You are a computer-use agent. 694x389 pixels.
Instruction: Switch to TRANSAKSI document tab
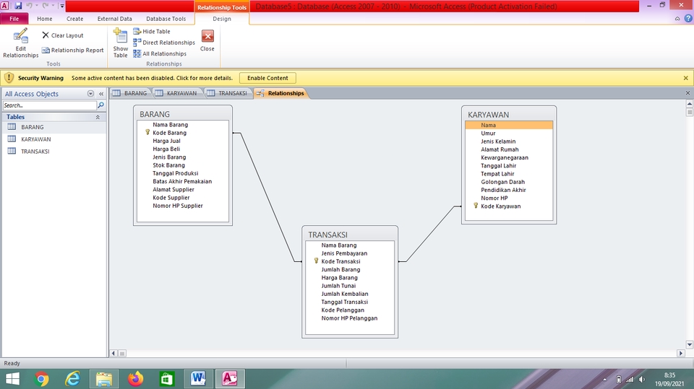pos(228,93)
